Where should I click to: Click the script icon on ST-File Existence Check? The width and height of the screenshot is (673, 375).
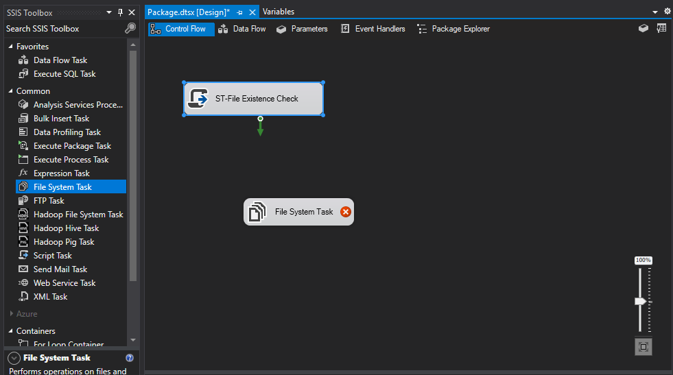(198, 98)
